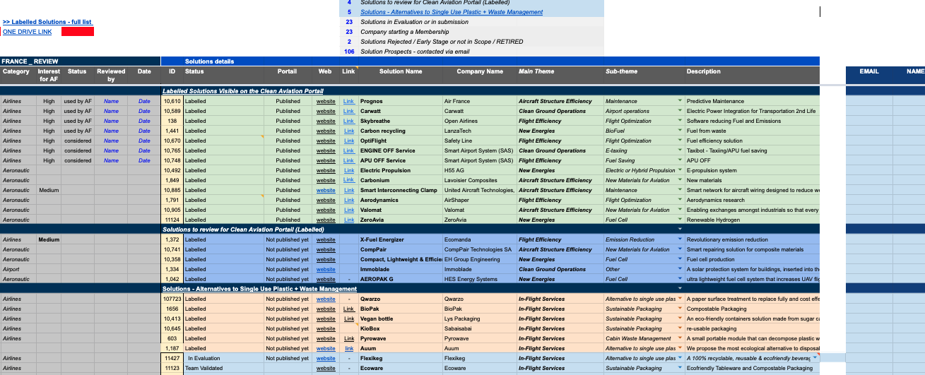Screen dimensions: 925x375
Task: Follow the Link cell for Carwatt
Action: (349, 111)
